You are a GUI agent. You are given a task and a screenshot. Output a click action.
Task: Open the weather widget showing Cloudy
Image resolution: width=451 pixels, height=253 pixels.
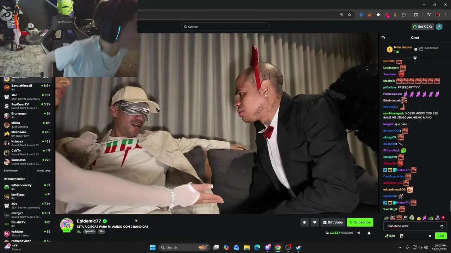(x=13, y=247)
